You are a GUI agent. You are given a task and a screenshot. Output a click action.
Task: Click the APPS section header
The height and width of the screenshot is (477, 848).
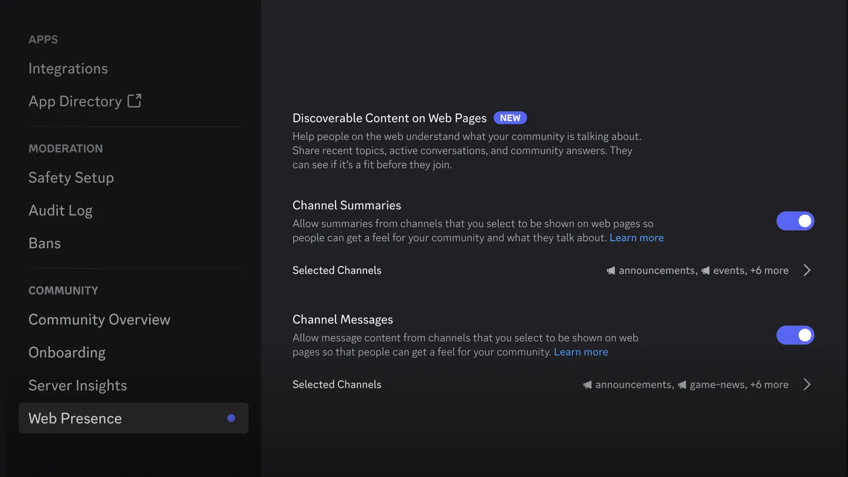click(43, 39)
